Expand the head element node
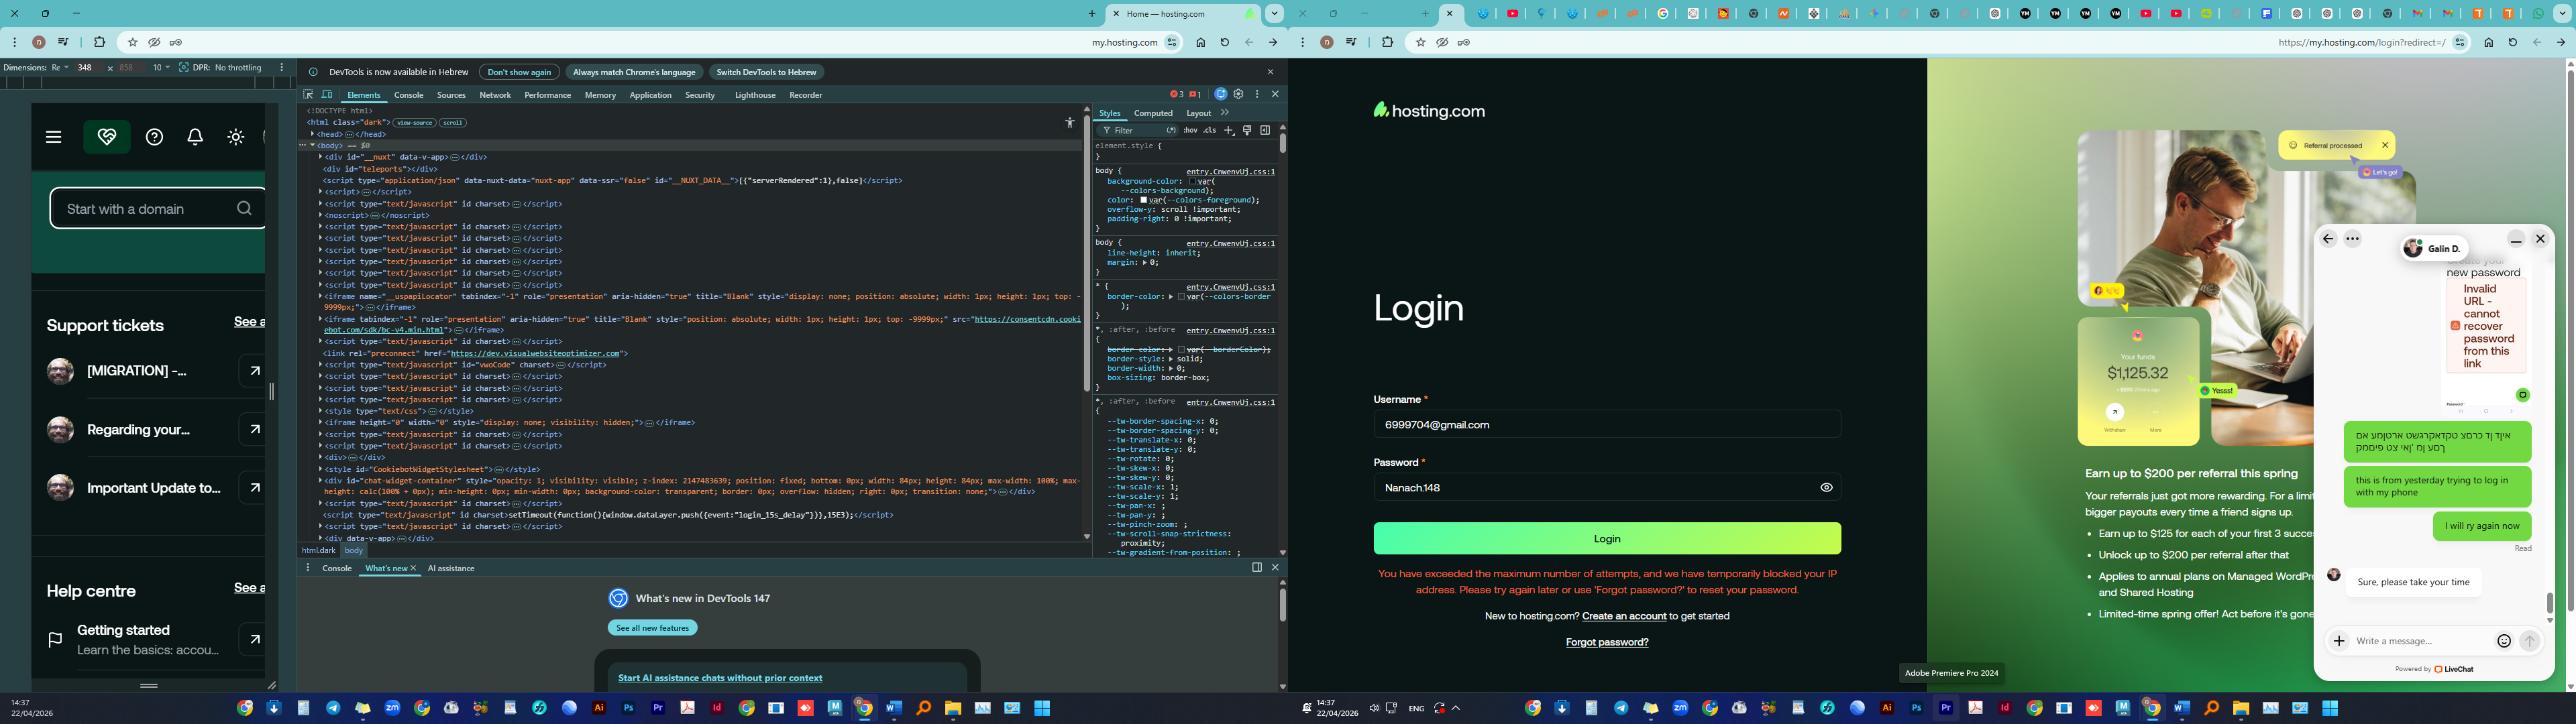Screen dimensions: 2576x724 tap(313, 134)
